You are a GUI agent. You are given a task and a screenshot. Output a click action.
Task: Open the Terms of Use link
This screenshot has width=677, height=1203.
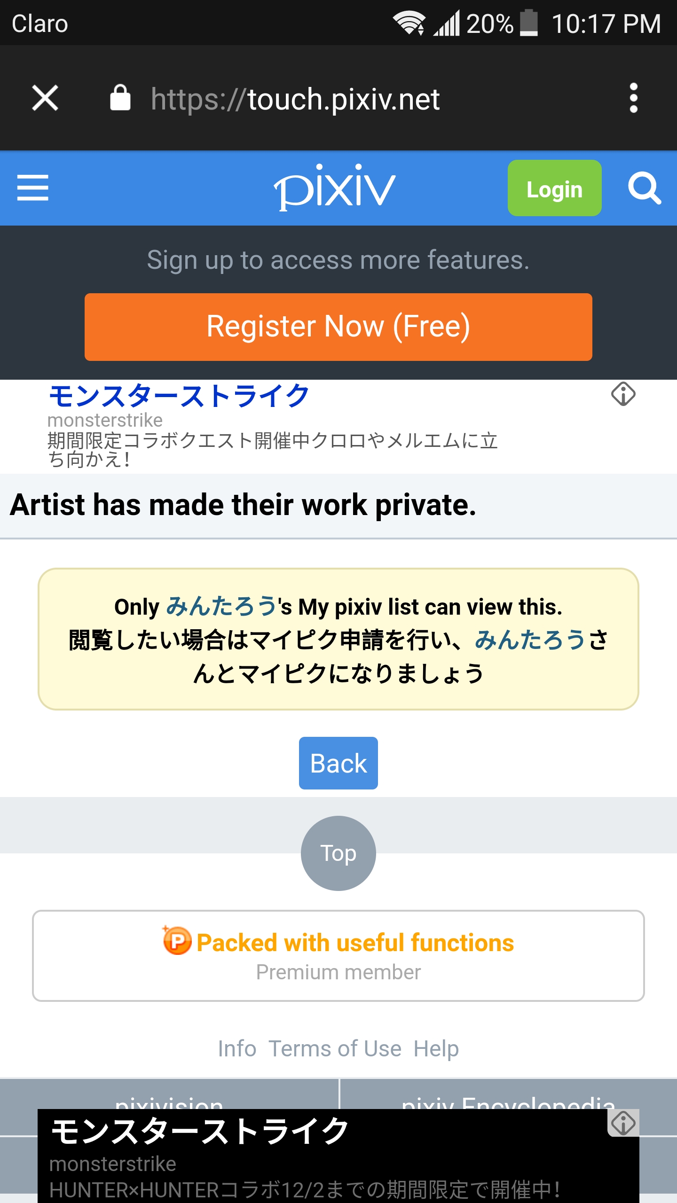[335, 1049]
